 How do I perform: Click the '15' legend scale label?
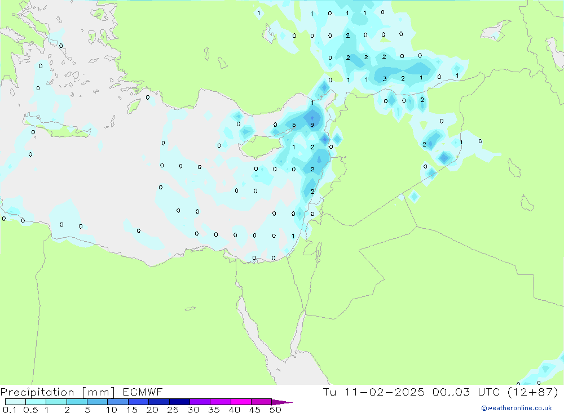(132, 410)
